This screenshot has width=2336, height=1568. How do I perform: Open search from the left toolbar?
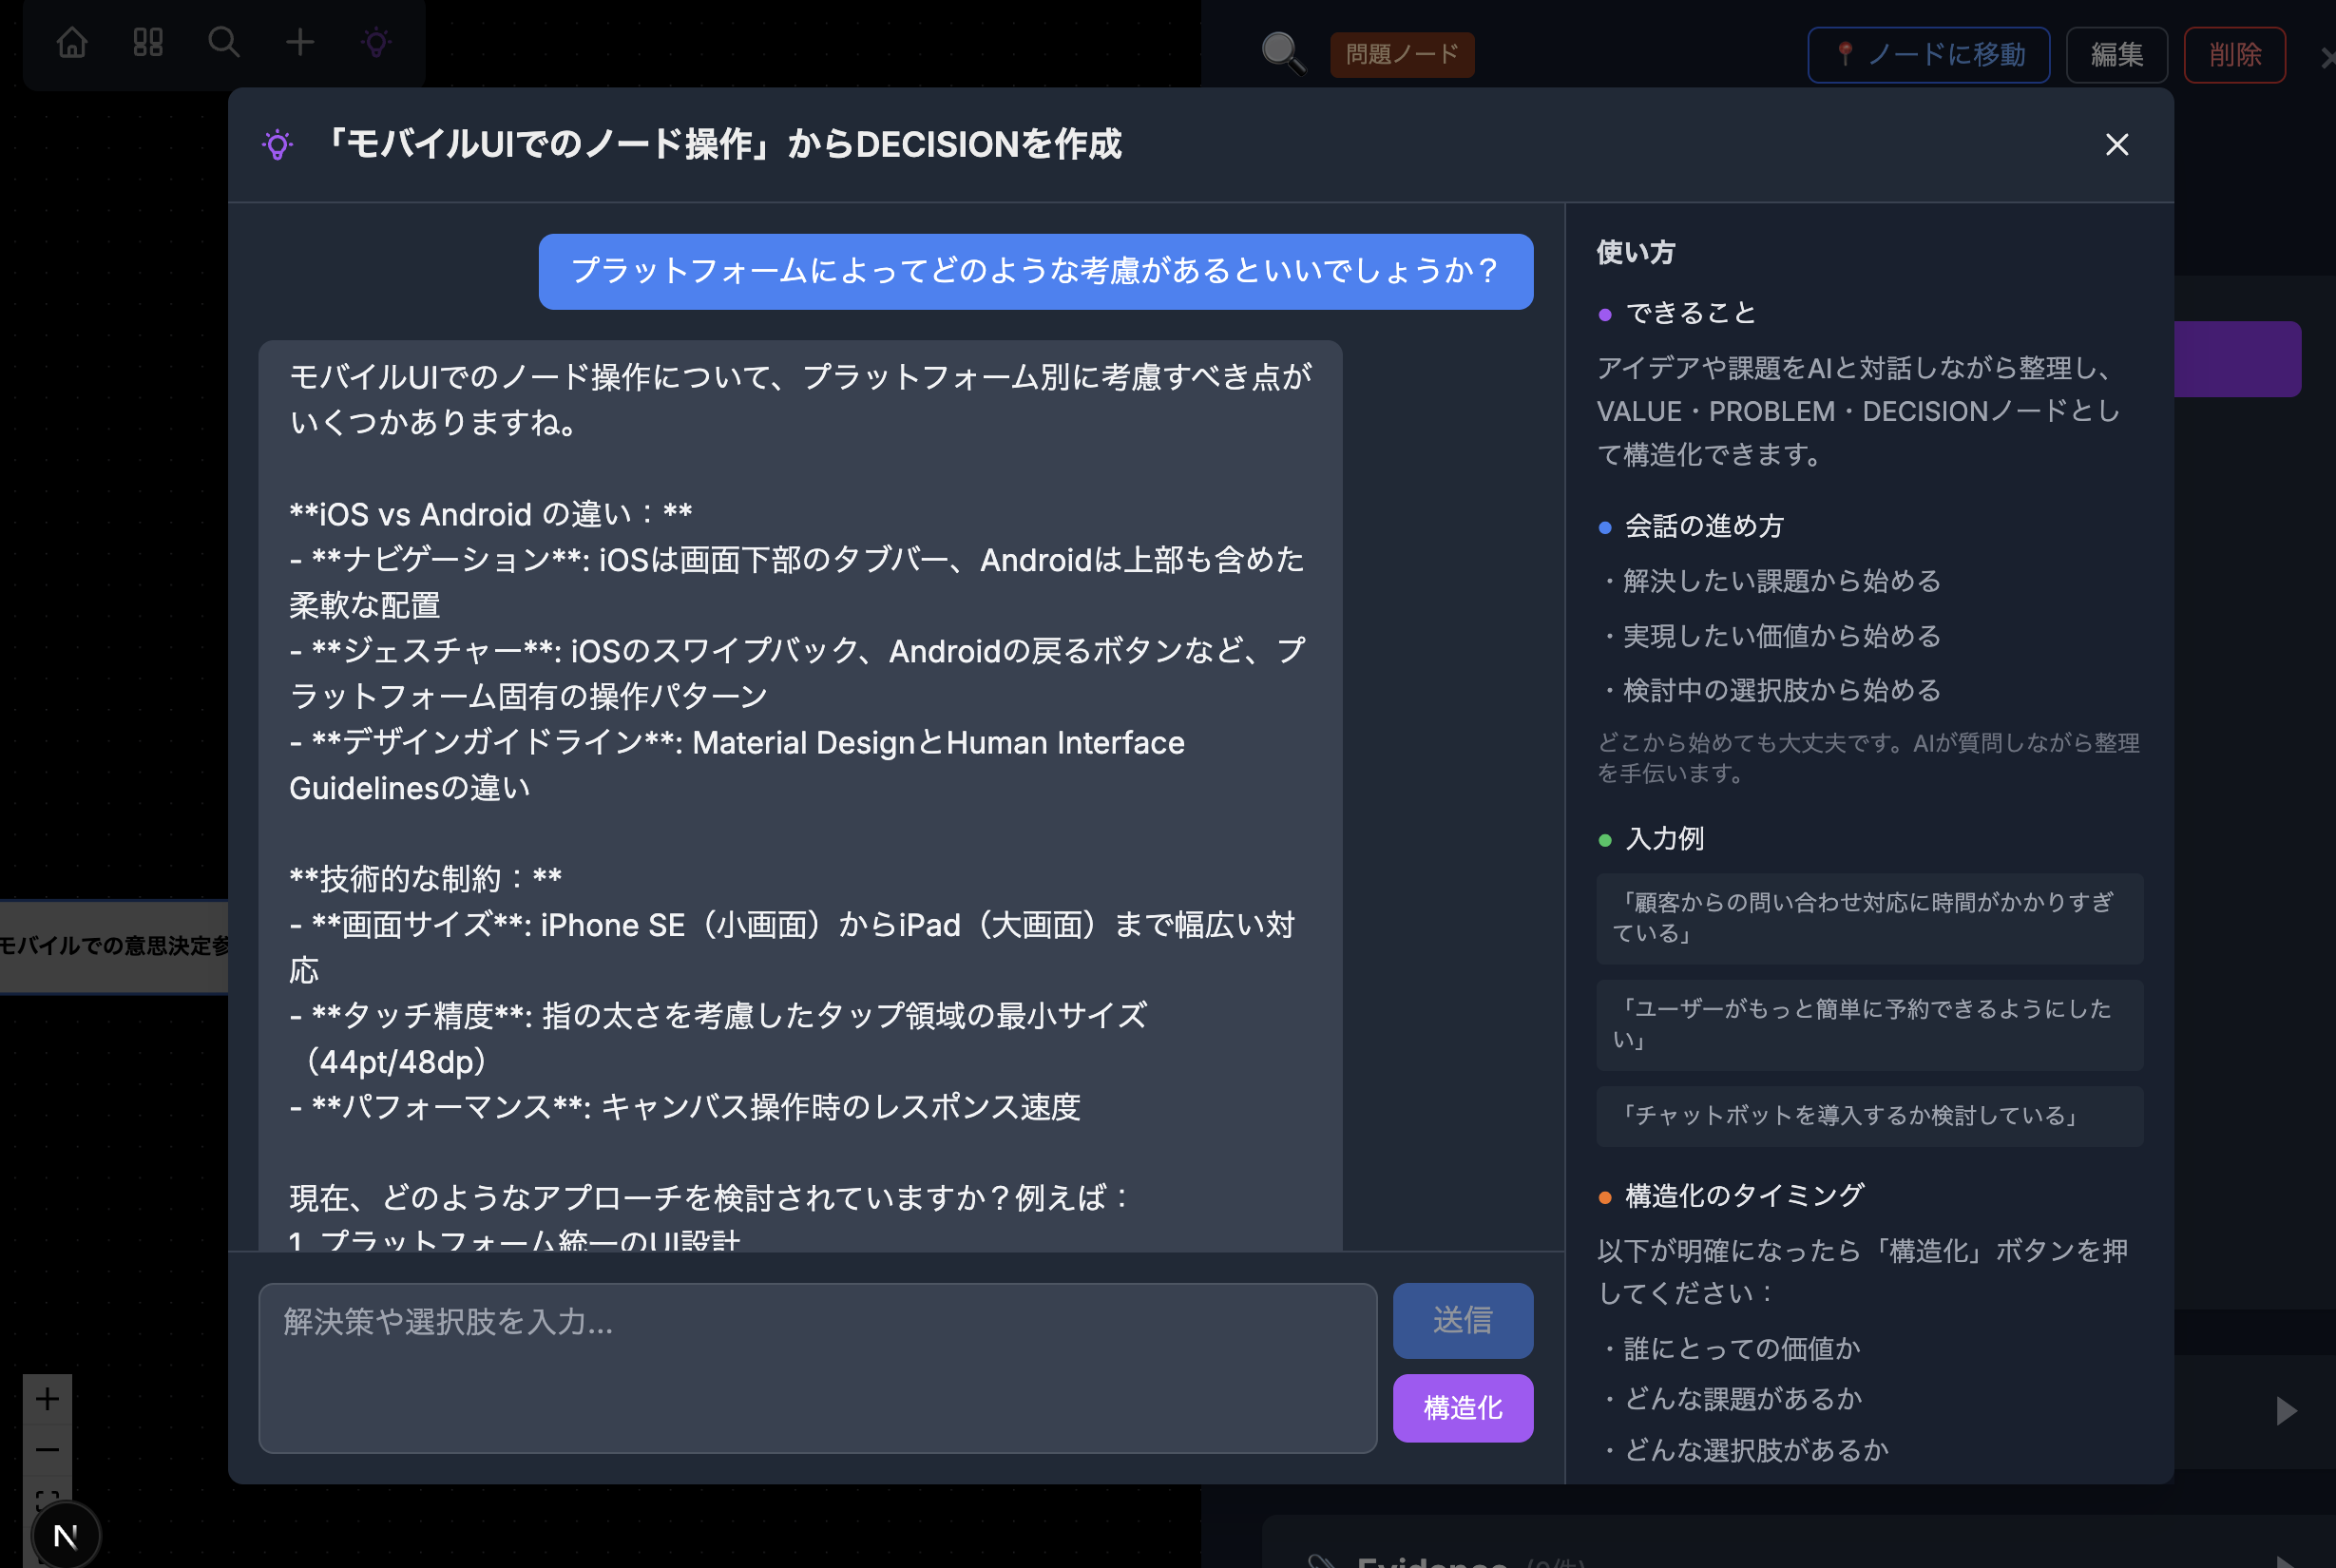pyautogui.click(x=224, y=43)
